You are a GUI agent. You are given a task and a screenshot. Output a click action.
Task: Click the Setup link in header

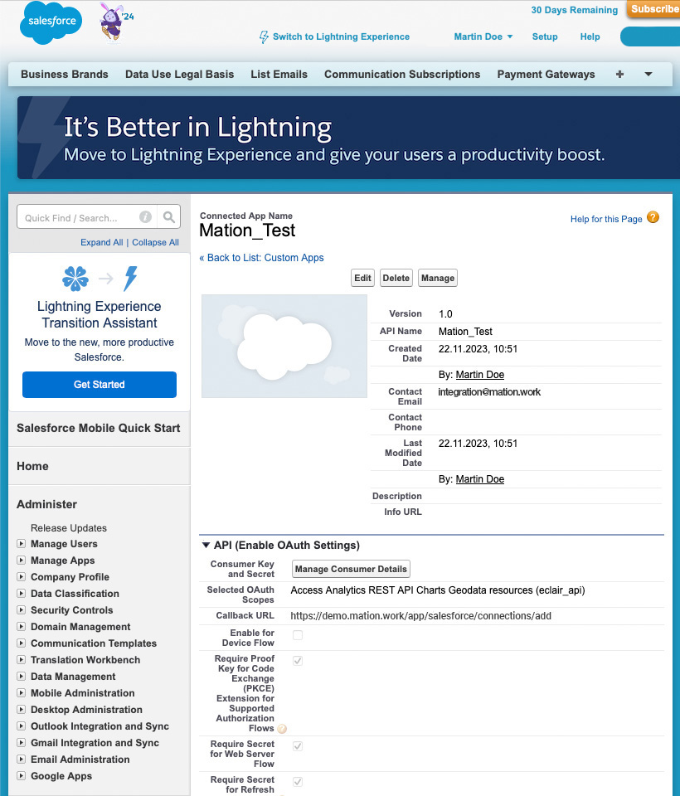click(x=544, y=36)
